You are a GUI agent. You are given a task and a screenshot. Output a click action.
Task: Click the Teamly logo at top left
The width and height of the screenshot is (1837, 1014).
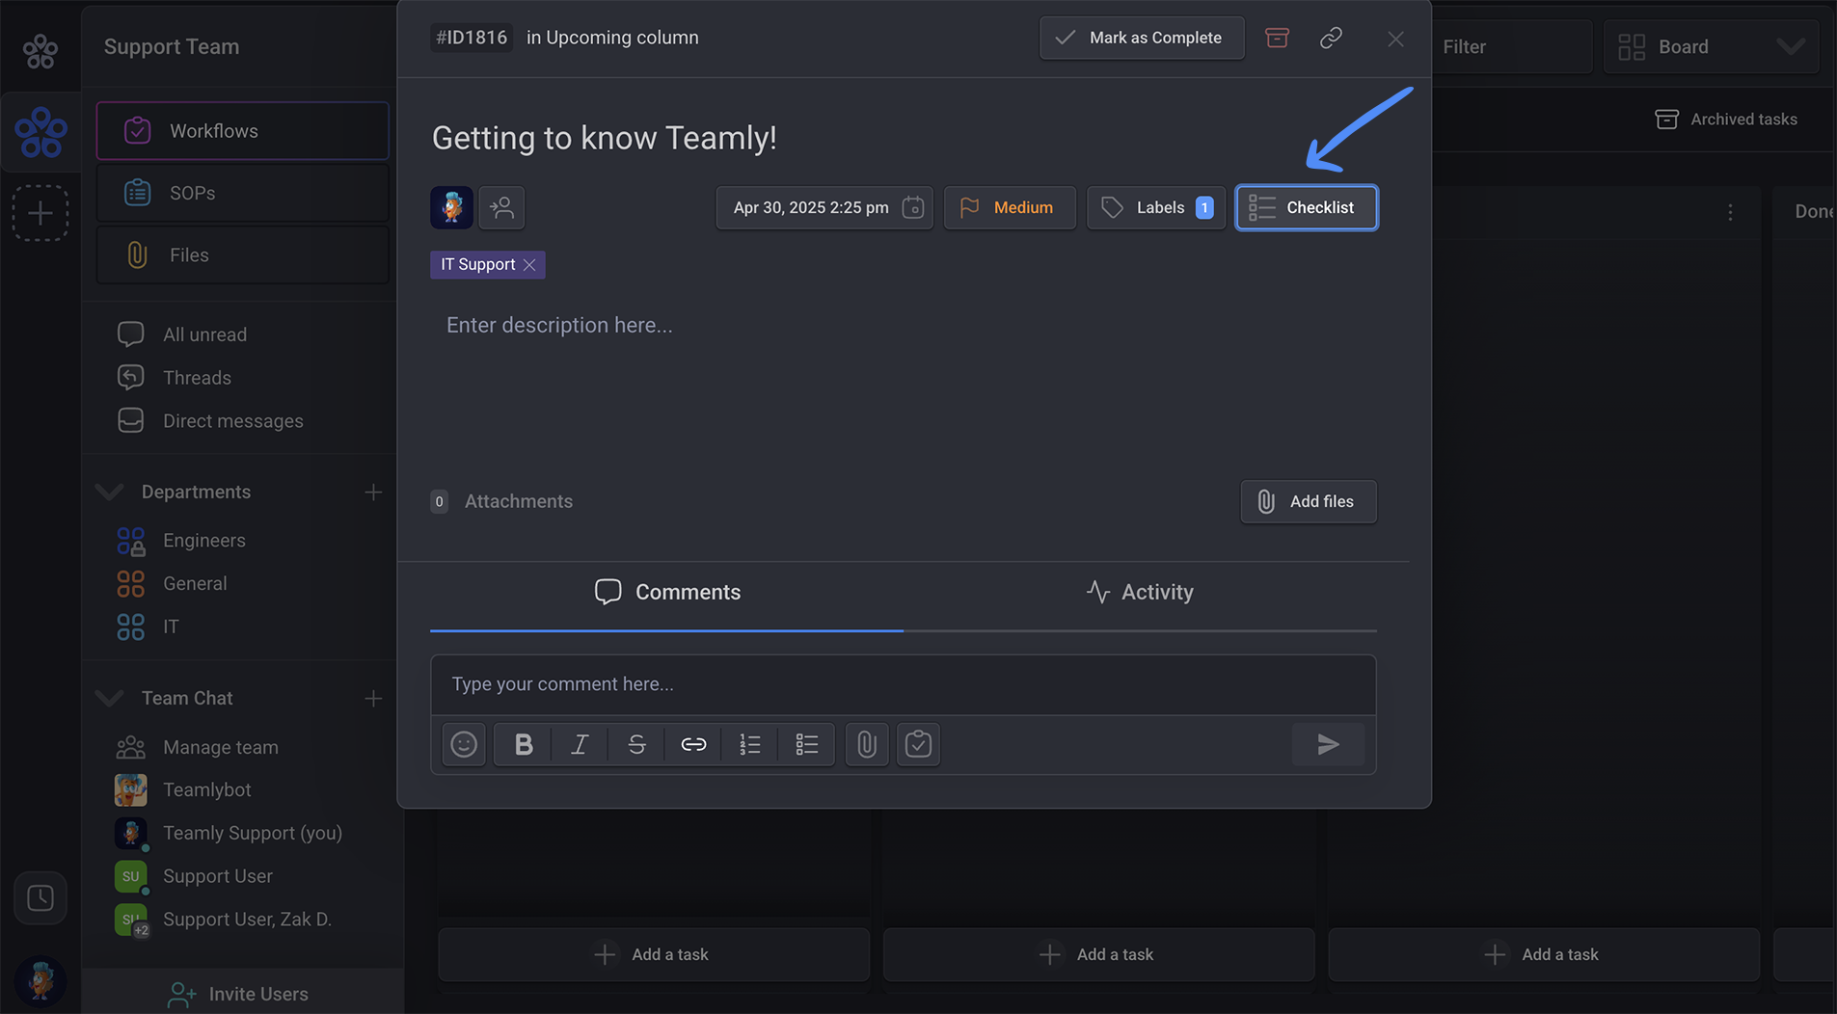point(41,51)
